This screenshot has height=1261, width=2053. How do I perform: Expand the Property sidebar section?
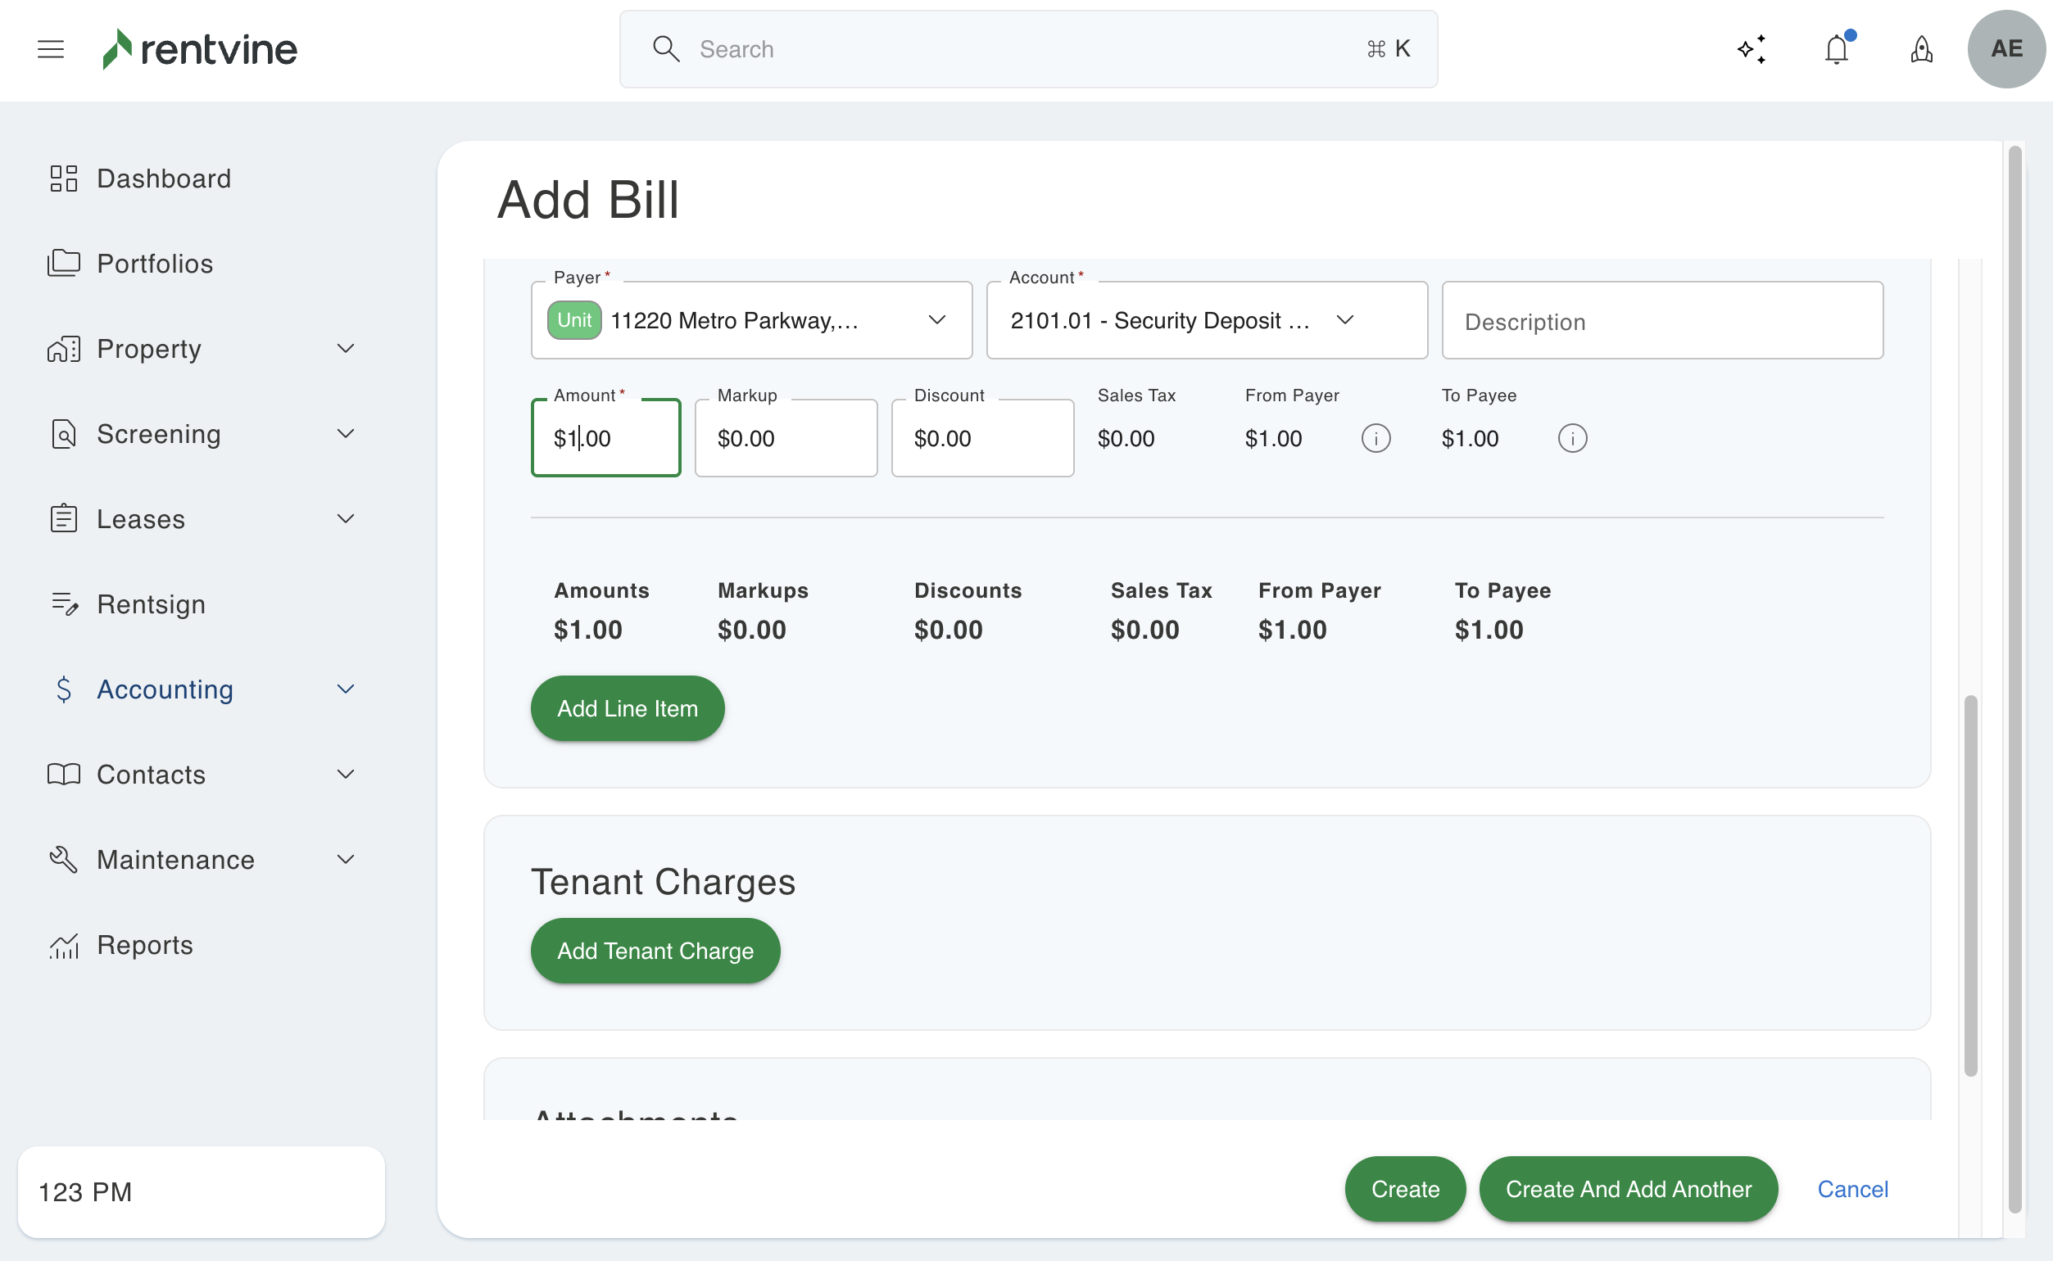(345, 349)
